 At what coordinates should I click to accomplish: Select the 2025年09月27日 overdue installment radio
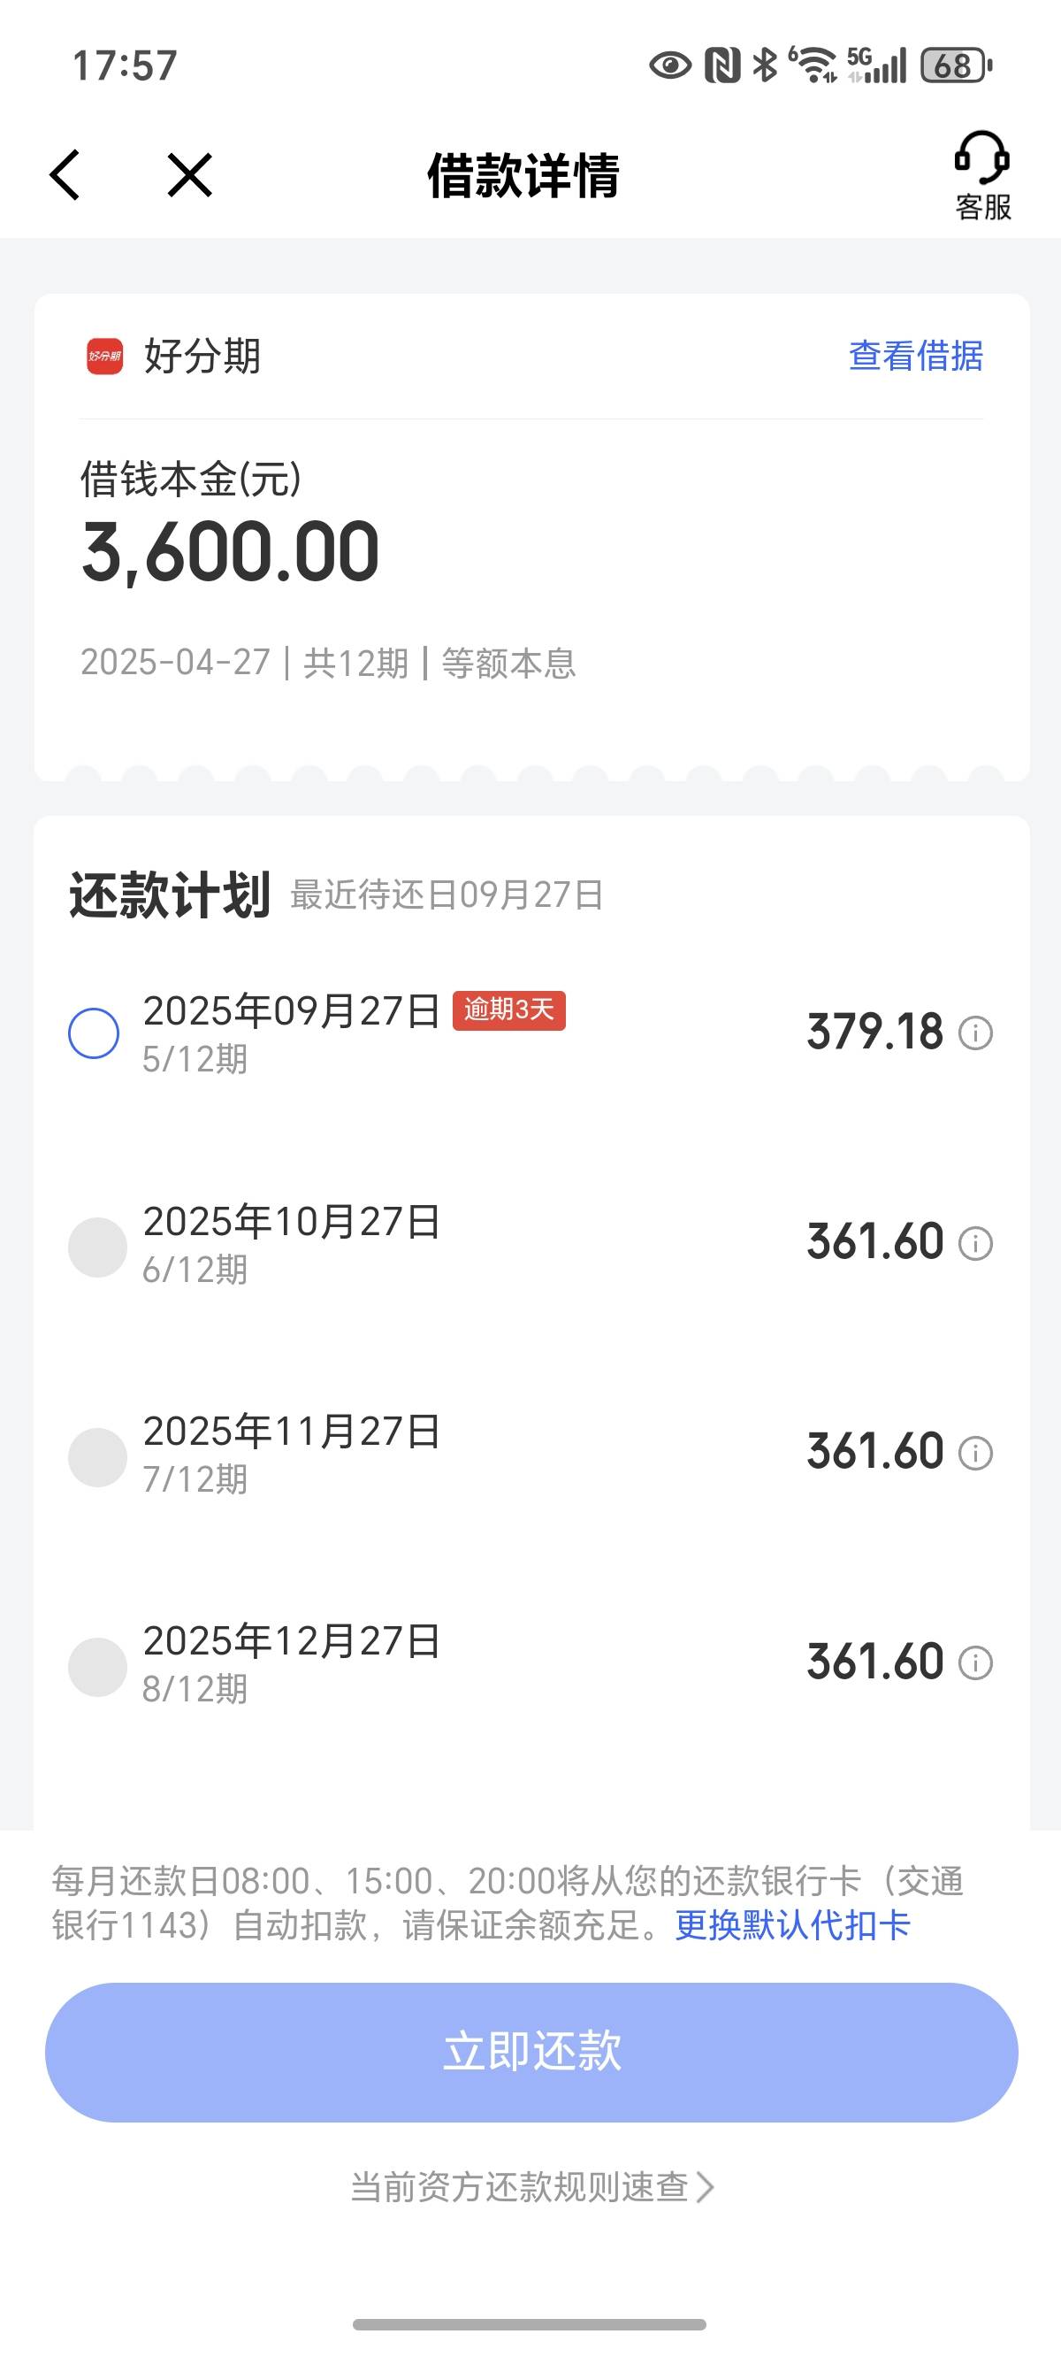coord(95,1034)
